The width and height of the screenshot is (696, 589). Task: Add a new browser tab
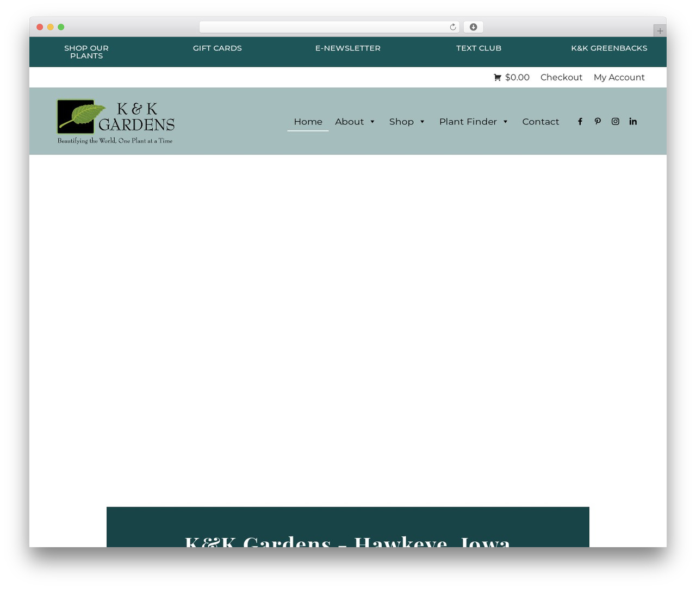click(x=660, y=31)
